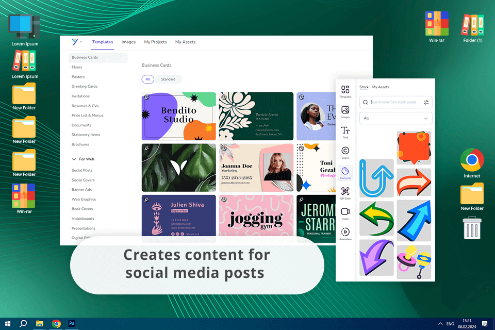
Task: Select My Assets tab in elements panel
Action: [x=381, y=87]
